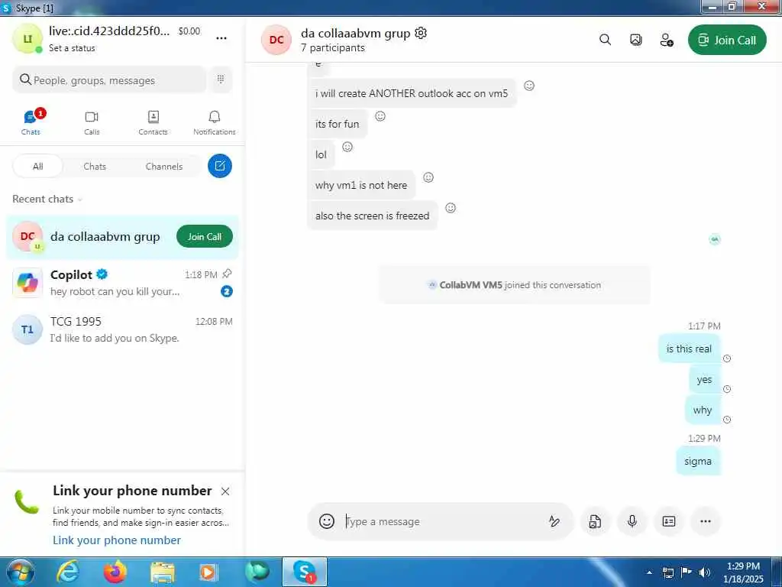Viewport: 782px width, 587px height.
Task: Open Windows Media Player from taskbar
Action: coord(209,572)
